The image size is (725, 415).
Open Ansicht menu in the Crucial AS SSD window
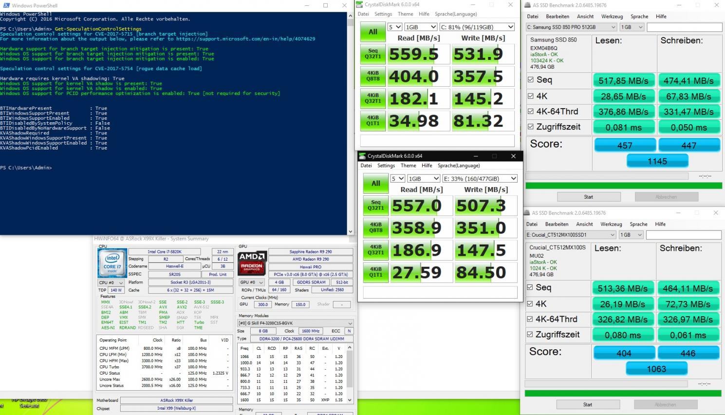tap(584, 224)
